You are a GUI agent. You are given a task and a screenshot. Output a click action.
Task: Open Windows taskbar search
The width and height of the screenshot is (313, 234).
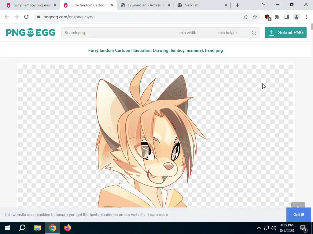[22, 228]
